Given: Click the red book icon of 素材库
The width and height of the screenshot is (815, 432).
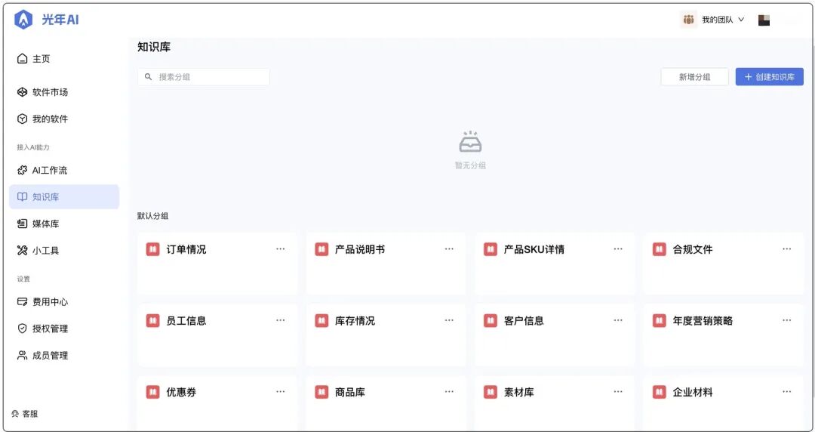Looking at the screenshot, I should coord(491,392).
